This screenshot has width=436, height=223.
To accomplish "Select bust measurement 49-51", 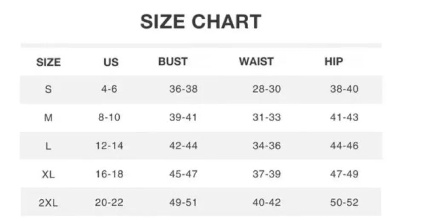I will pos(184,203).
